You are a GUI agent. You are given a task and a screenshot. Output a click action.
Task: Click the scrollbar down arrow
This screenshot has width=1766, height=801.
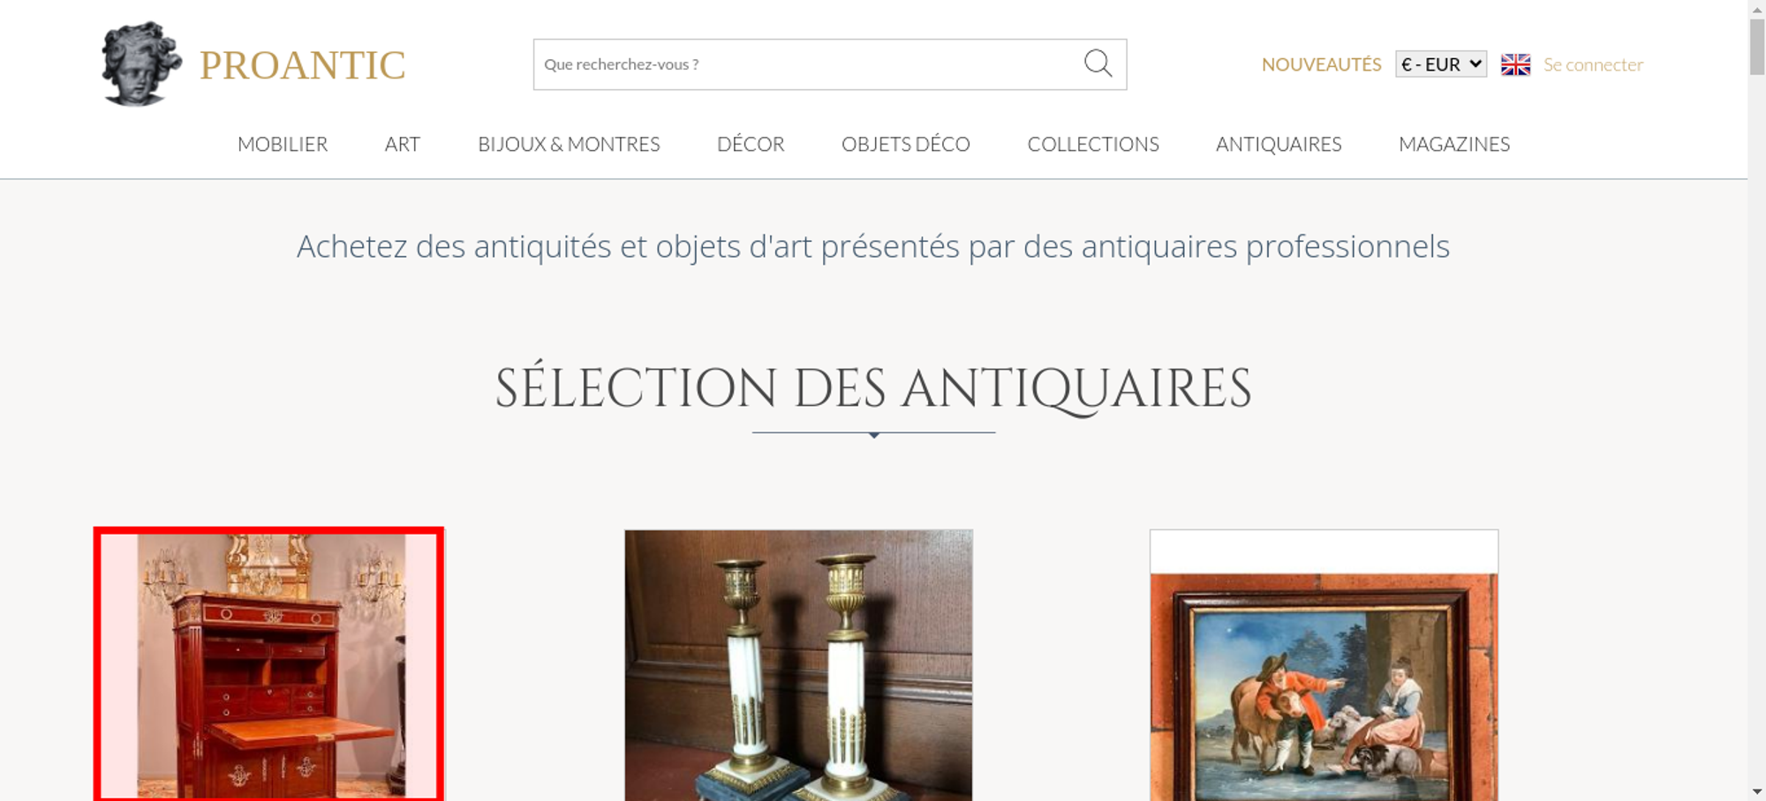point(1757,791)
